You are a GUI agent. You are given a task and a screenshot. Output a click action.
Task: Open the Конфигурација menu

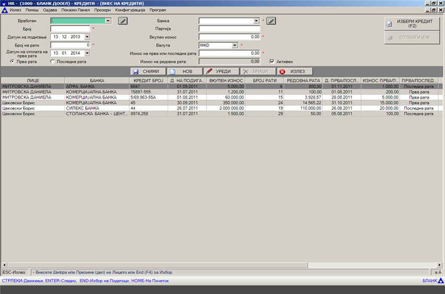(x=130, y=10)
